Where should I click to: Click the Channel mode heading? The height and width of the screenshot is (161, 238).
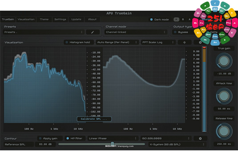coord(116,27)
